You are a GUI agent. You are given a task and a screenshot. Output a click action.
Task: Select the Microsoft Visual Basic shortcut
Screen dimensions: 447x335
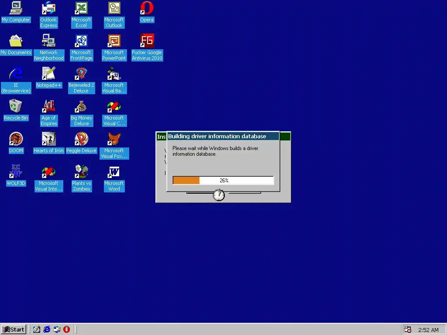[x=114, y=80]
